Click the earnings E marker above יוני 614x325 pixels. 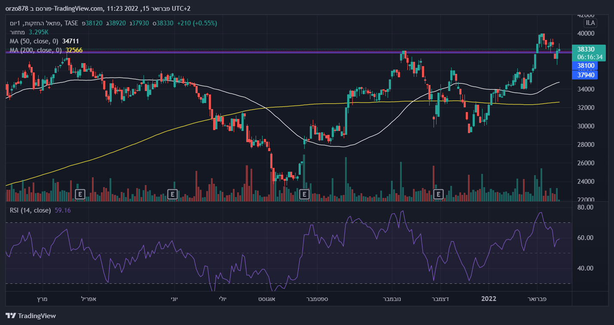(x=172, y=194)
